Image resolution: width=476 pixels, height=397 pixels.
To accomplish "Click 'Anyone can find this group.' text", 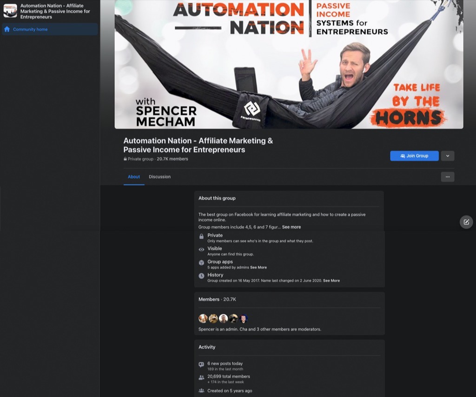I will 231,254.
